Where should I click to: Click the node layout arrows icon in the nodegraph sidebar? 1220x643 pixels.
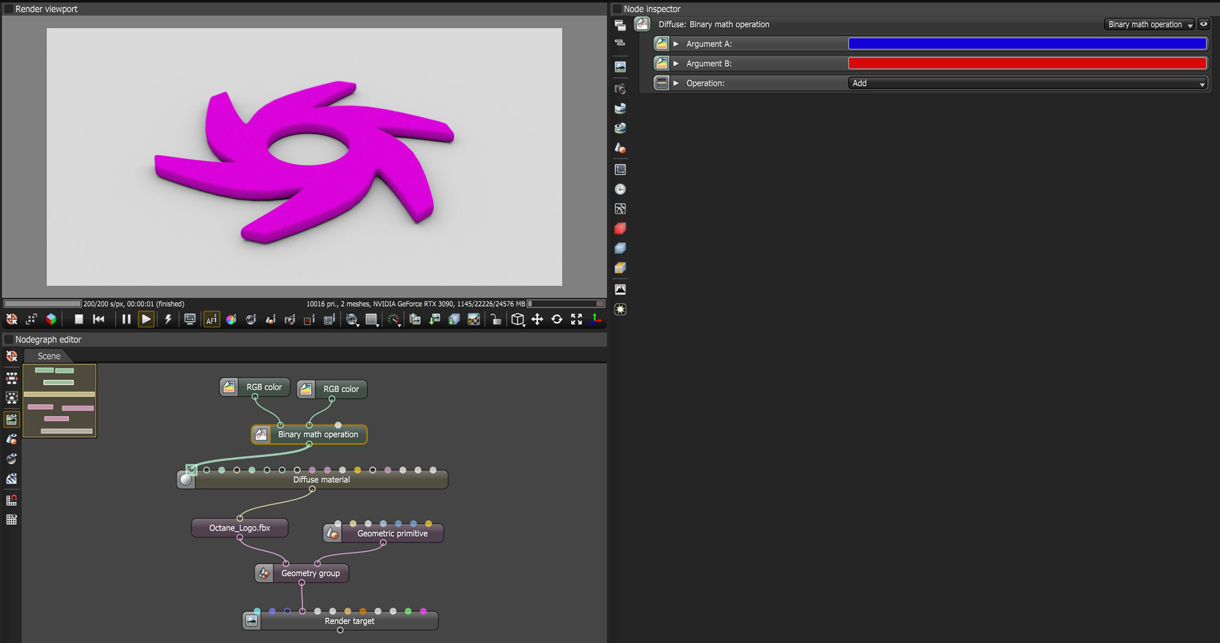(12, 378)
